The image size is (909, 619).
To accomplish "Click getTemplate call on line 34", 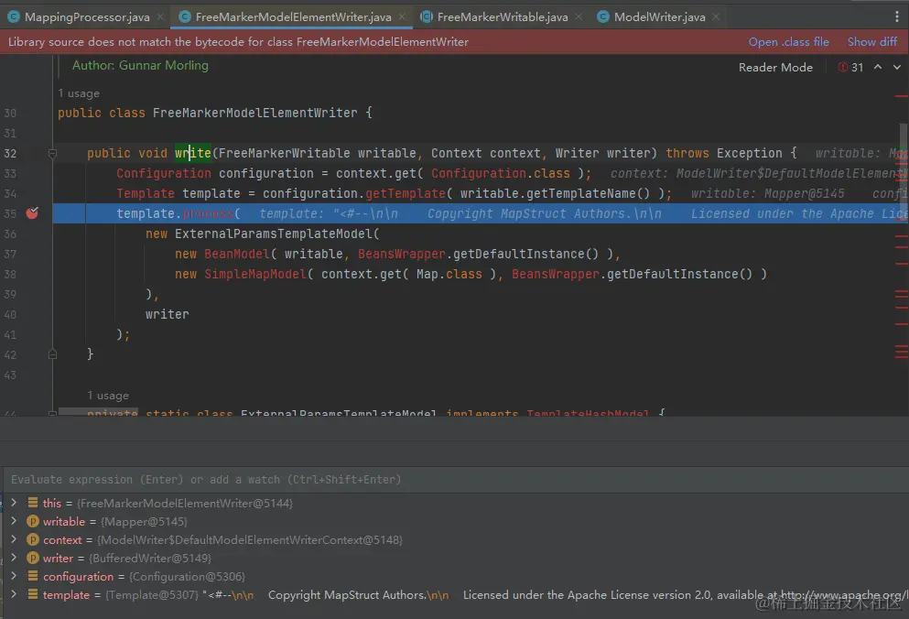I will pos(406,194).
